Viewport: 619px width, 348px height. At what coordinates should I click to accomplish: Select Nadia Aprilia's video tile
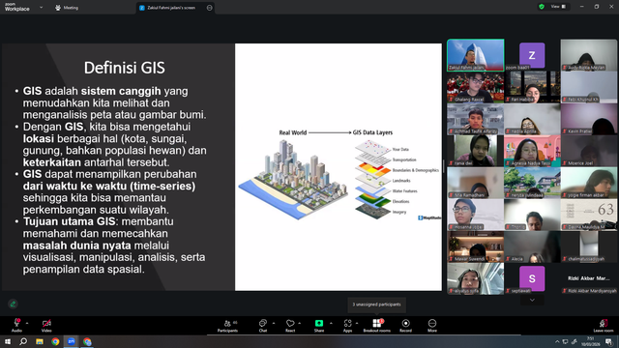[532, 119]
